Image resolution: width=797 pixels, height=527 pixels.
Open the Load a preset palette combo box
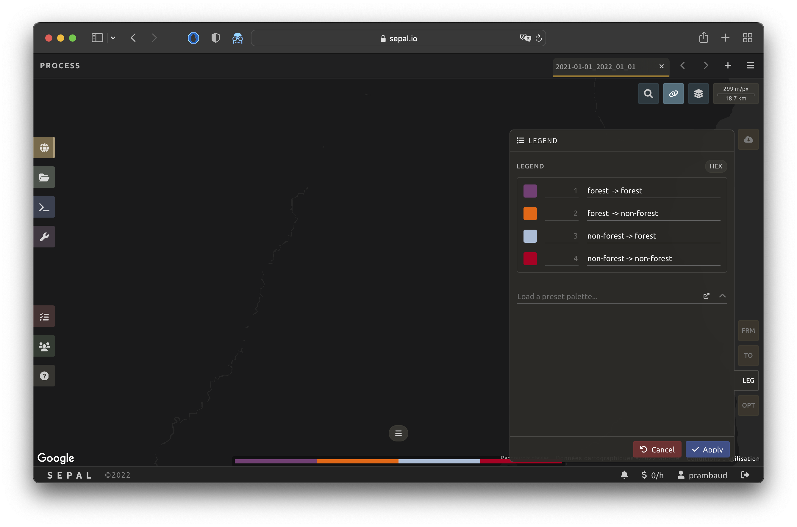[x=606, y=296]
